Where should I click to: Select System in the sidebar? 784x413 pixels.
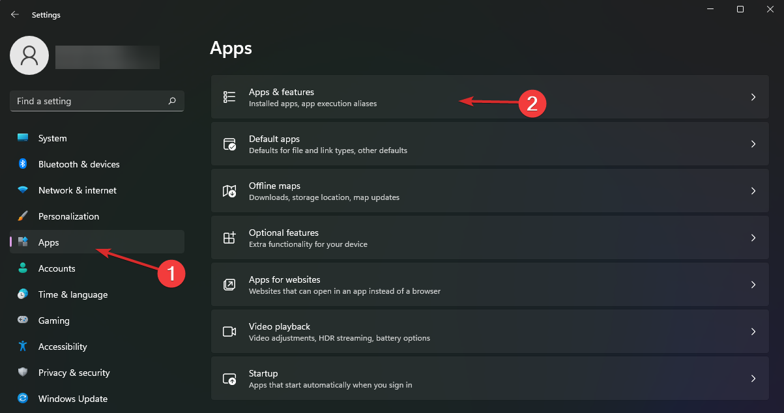pos(52,138)
